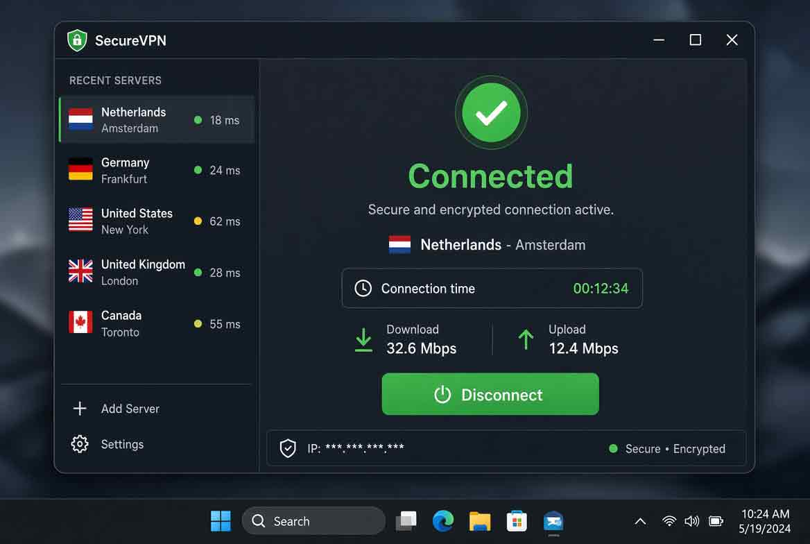Select the United States New York server
810x544 pixels.
(x=157, y=221)
